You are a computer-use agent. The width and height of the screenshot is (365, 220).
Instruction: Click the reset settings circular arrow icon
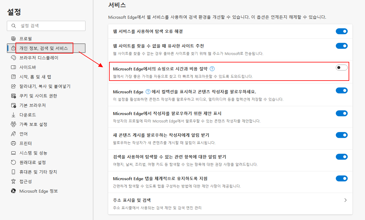tap(13, 162)
